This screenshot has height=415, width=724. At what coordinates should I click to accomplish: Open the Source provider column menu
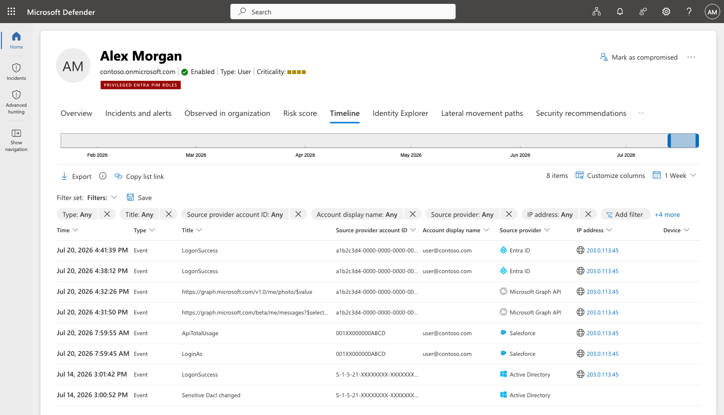525,230
